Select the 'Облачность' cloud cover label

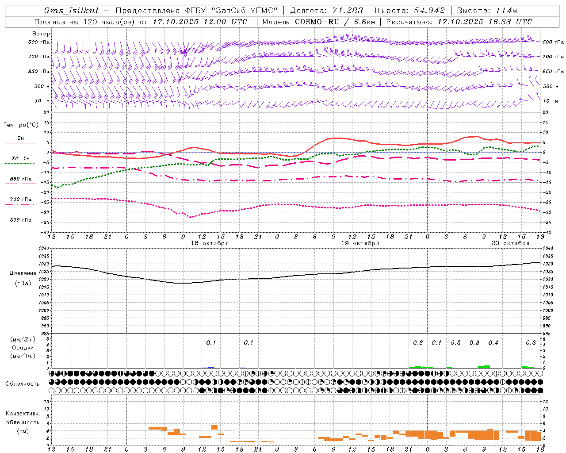[23, 384]
